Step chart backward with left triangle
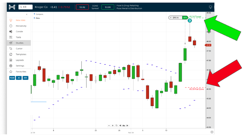The height and width of the screenshot is (139, 249). 120,125
